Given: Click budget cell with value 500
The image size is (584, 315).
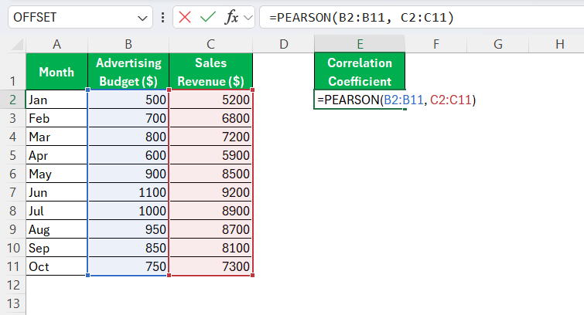Looking at the screenshot, I should [x=128, y=100].
